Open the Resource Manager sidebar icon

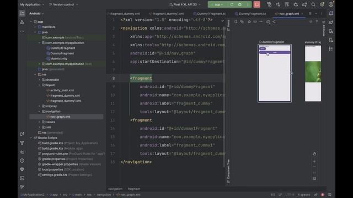[x=22, y=22]
